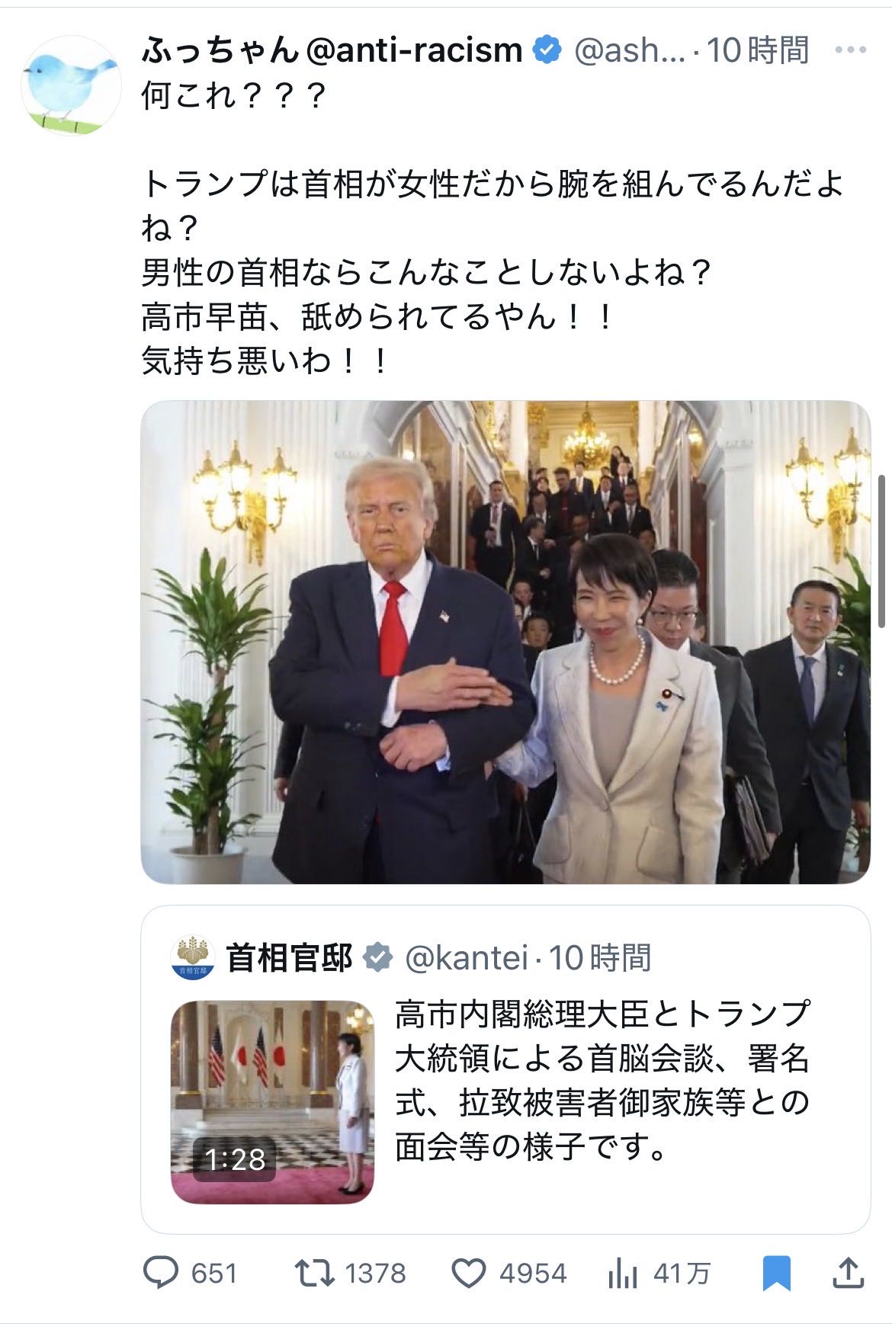Open the blue bird profile avatar

click(x=71, y=85)
